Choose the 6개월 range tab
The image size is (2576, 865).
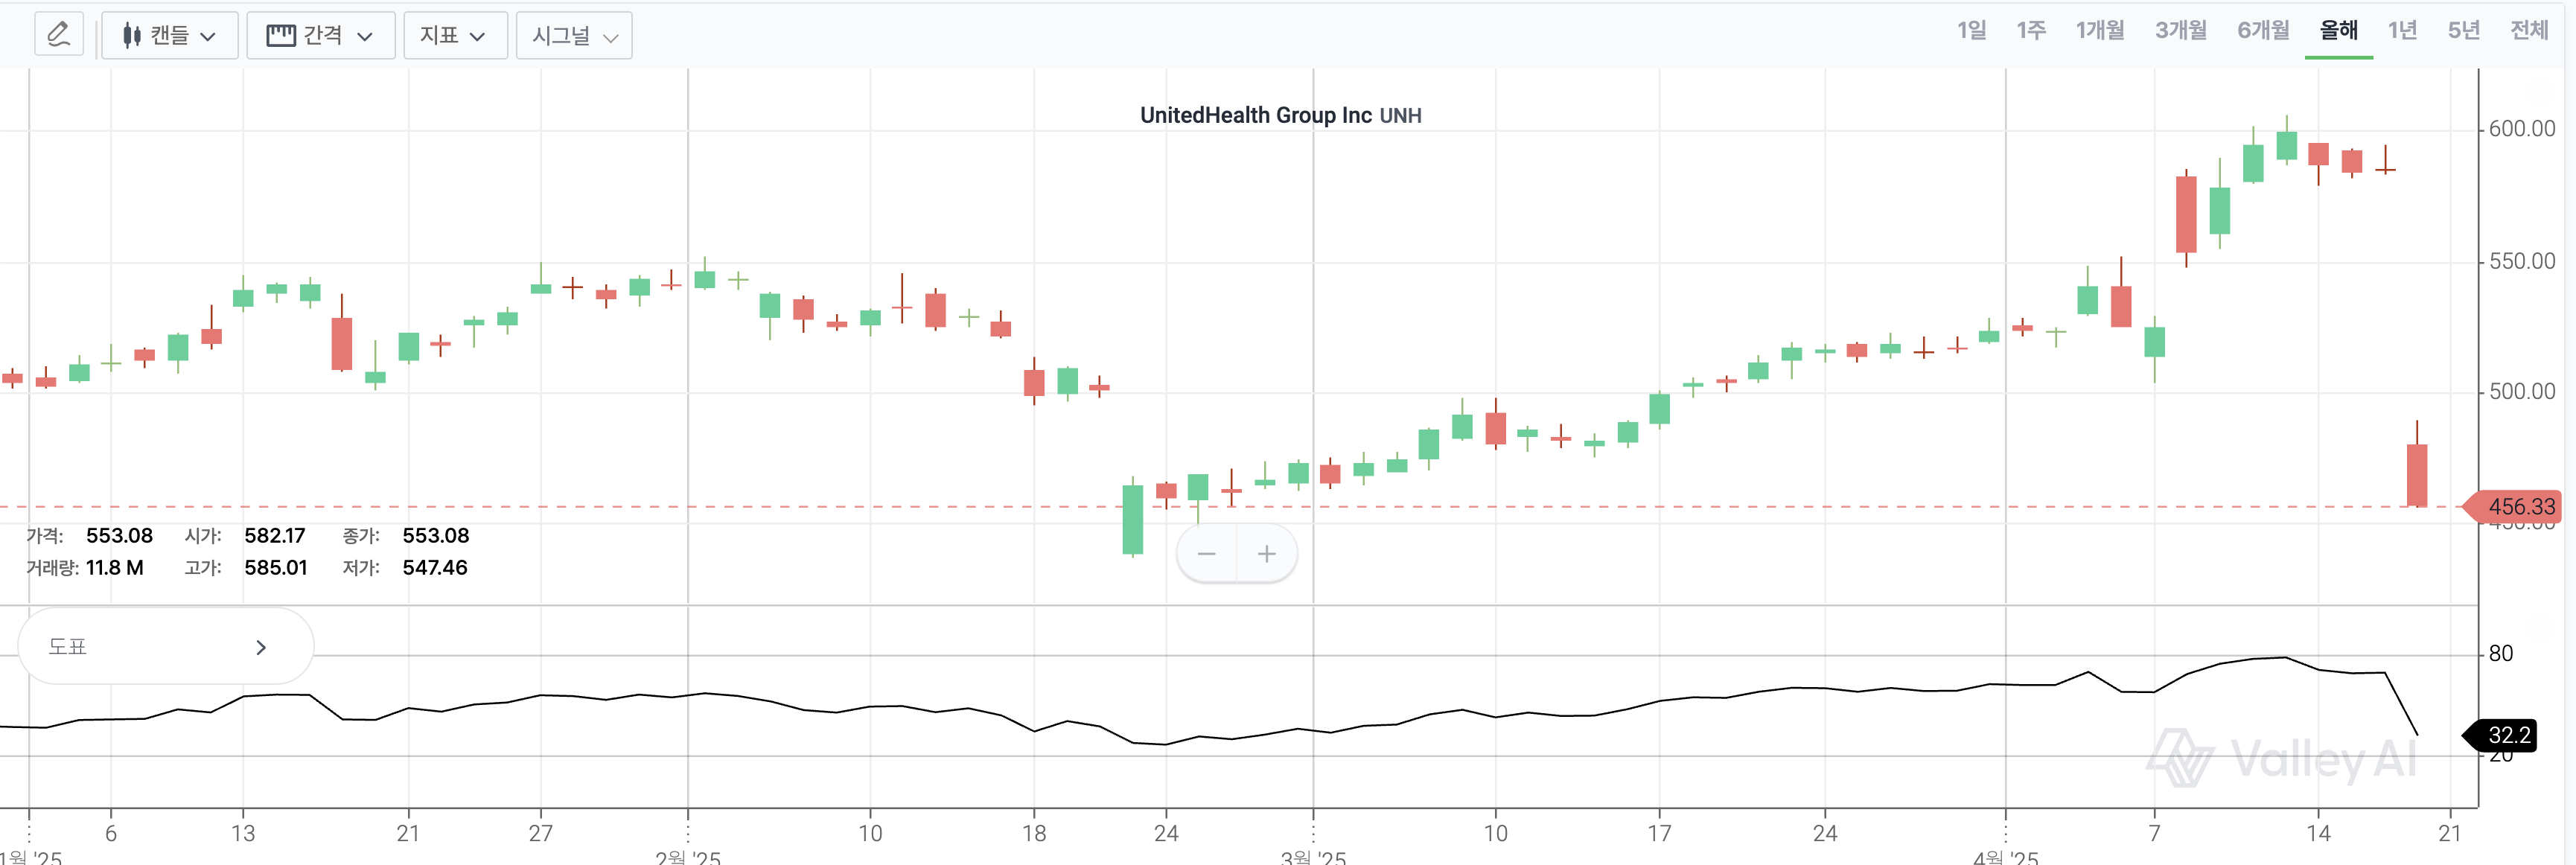(x=2263, y=31)
